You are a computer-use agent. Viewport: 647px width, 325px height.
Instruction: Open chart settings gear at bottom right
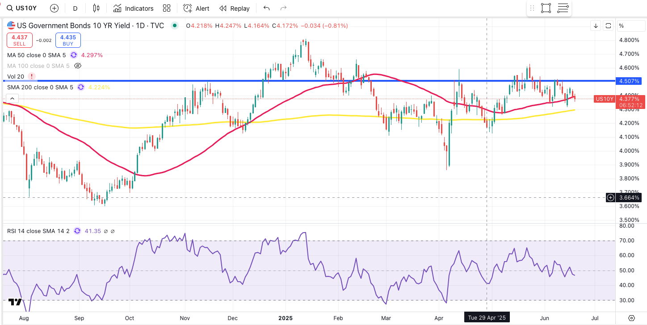pos(631,318)
